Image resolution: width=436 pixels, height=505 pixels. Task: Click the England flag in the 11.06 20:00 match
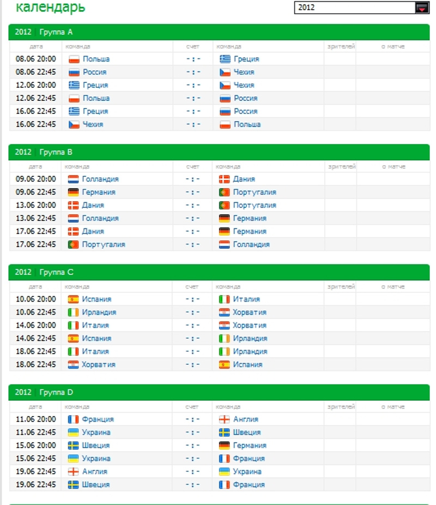pos(224,419)
